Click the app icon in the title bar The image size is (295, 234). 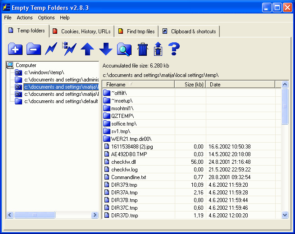6,7
